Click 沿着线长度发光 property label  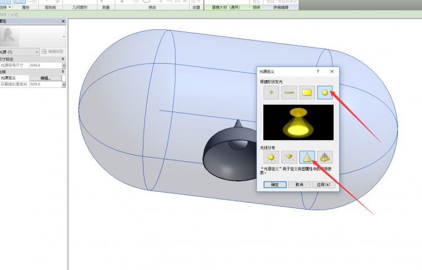(15, 84)
